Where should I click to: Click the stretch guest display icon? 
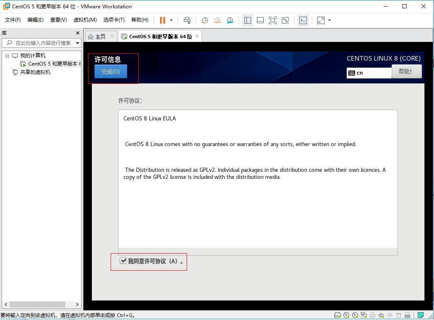point(321,20)
